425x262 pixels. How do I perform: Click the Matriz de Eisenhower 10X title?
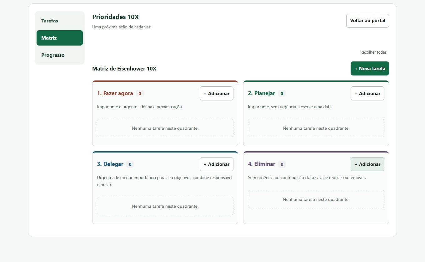click(124, 69)
